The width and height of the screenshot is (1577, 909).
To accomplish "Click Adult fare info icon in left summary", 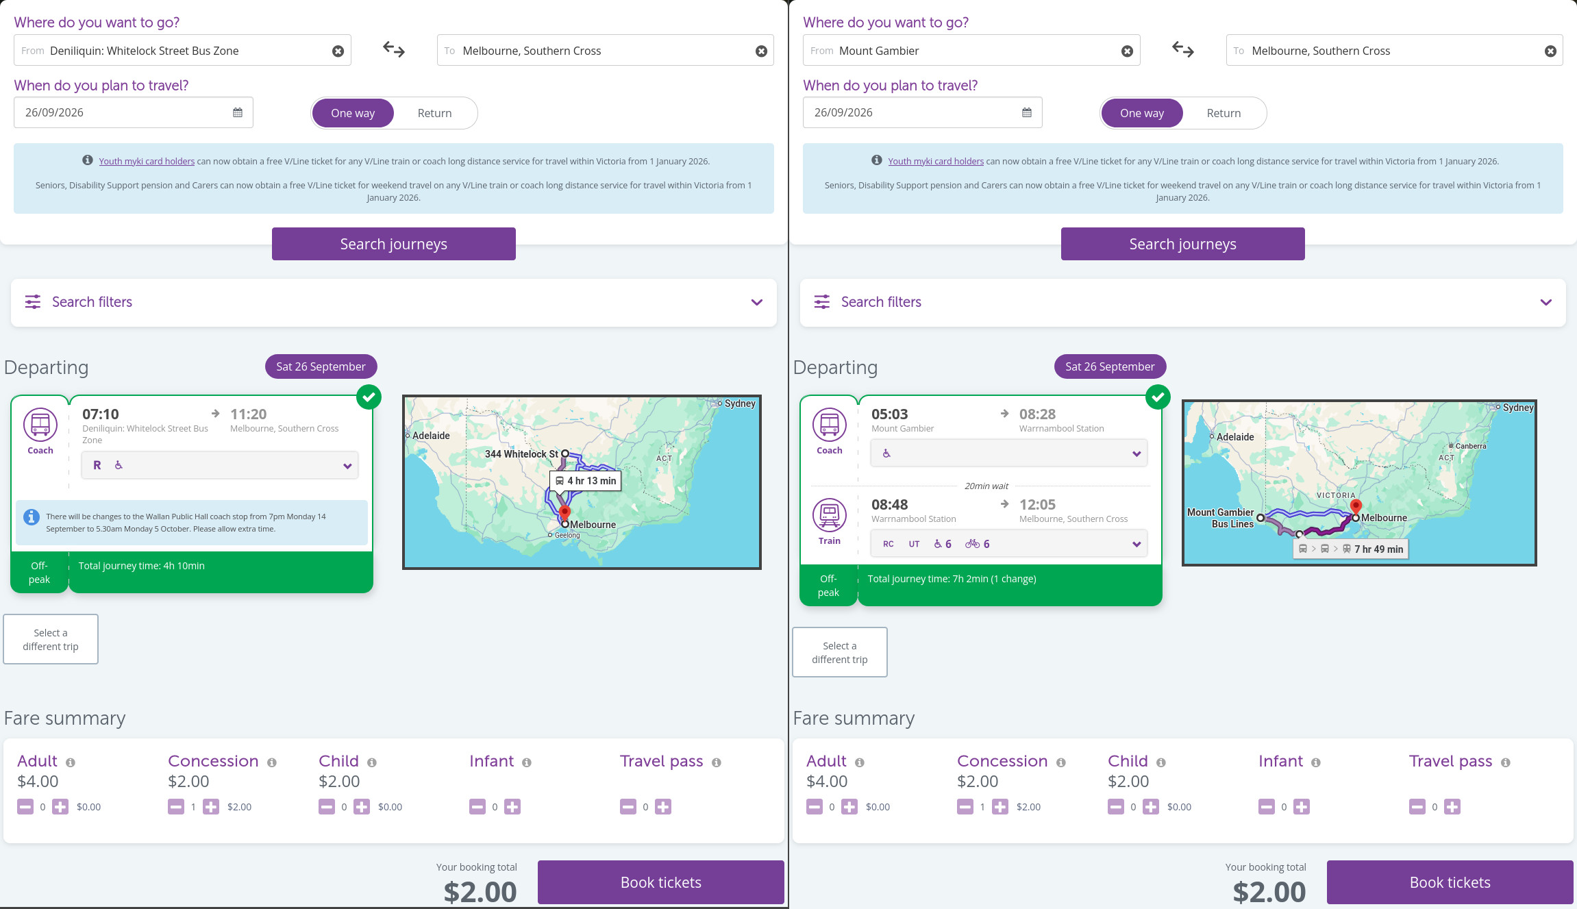I will 71,762.
